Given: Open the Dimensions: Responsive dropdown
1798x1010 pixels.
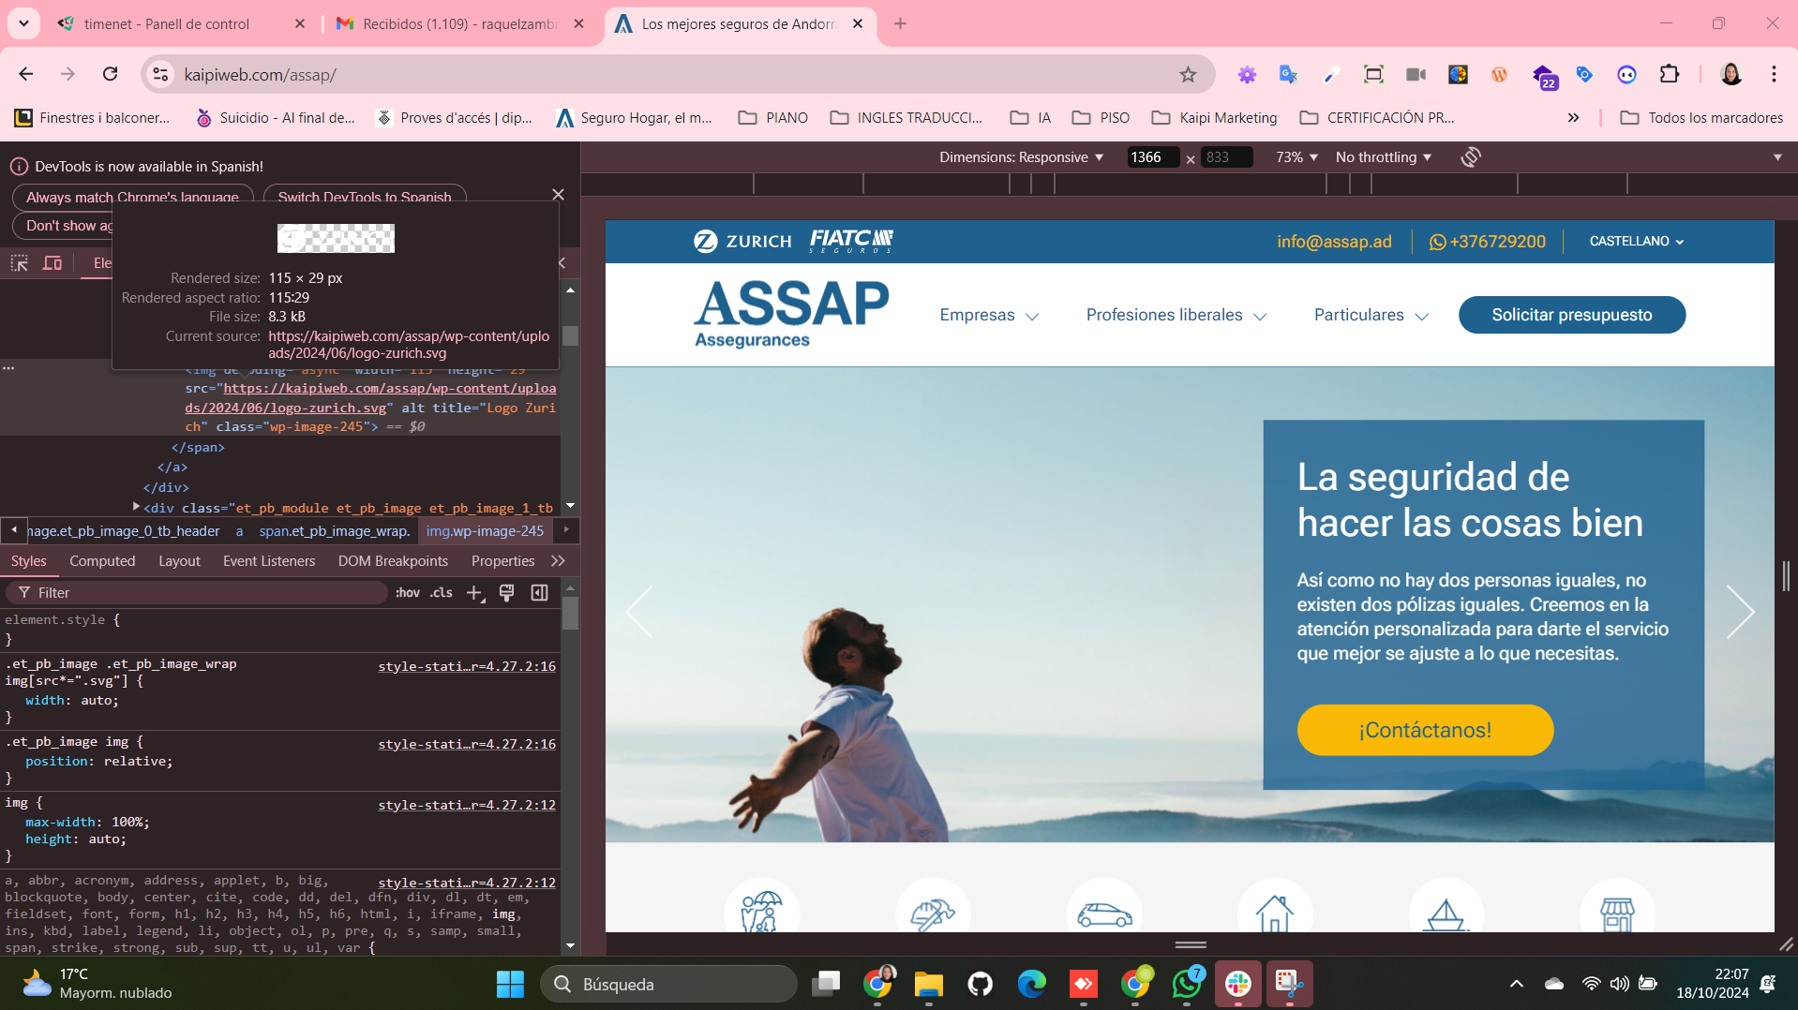Looking at the screenshot, I should (x=1022, y=157).
